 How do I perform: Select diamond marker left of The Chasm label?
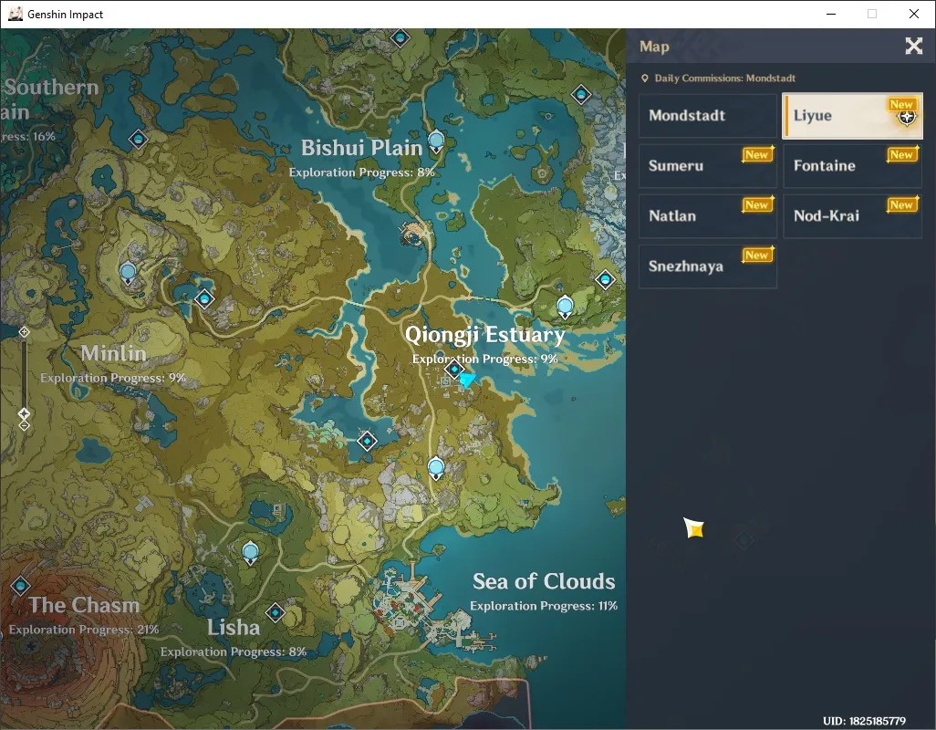[x=20, y=586]
